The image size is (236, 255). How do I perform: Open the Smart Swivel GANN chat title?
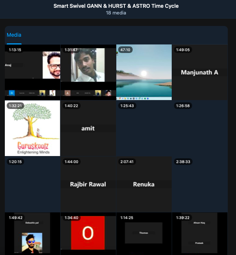(116, 6)
